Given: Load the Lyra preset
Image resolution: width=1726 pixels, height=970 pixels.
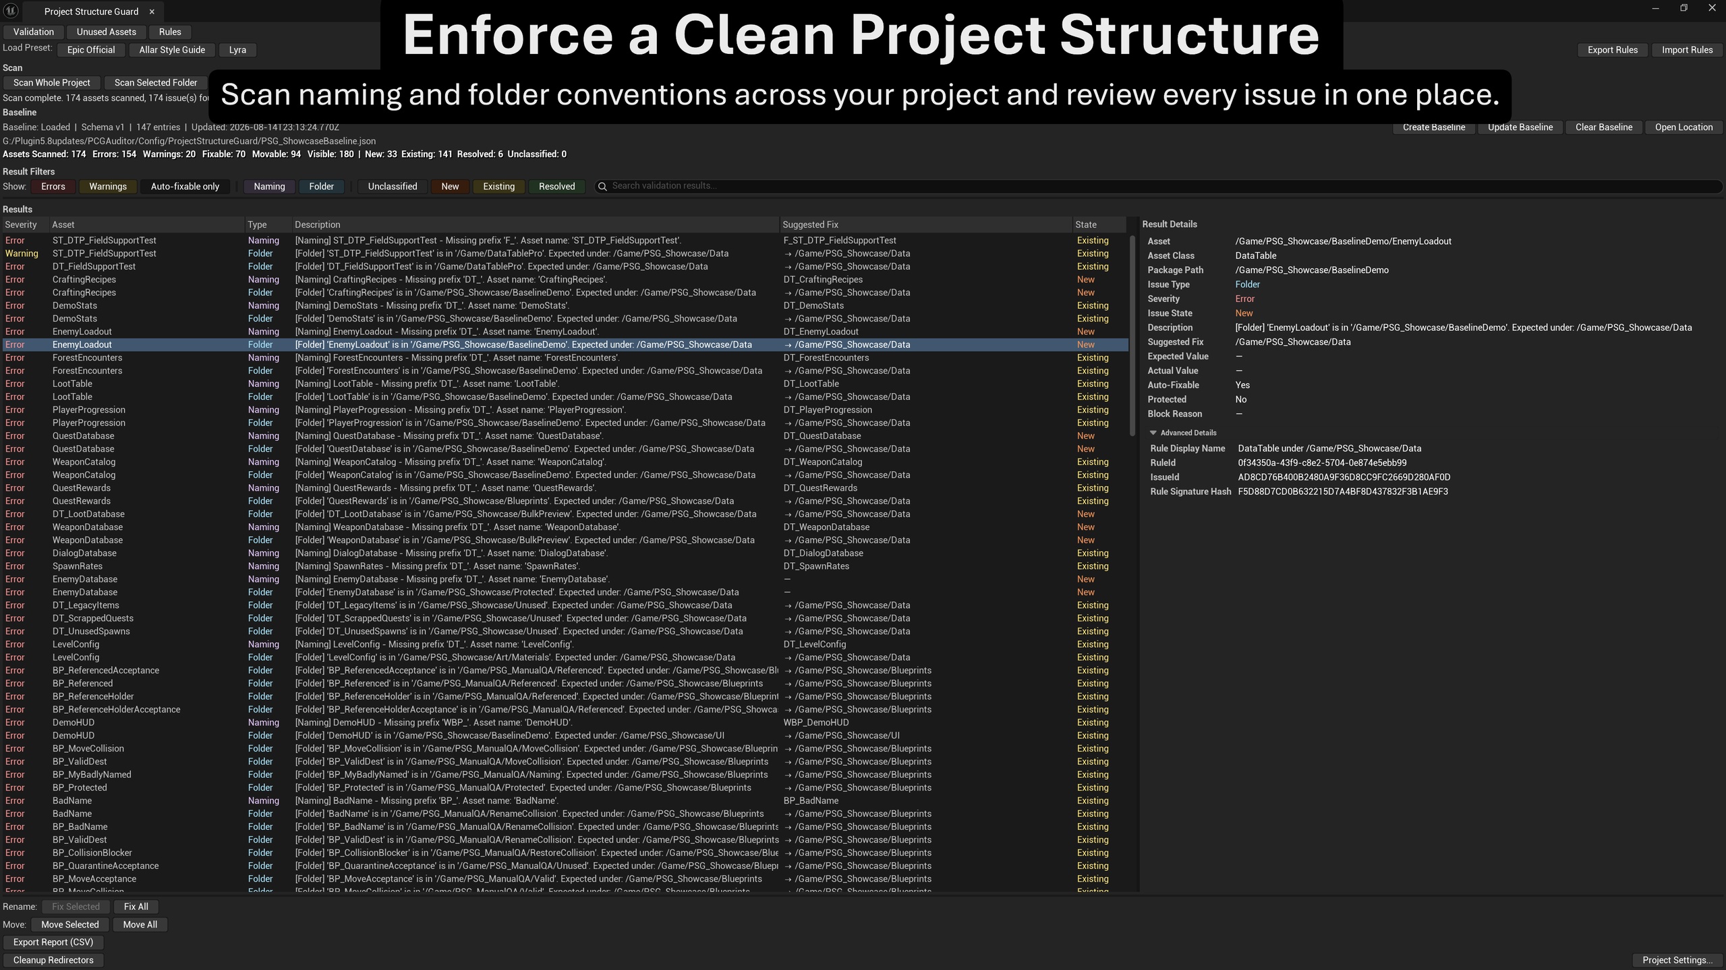Looking at the screenshot, I should (237, 50).
